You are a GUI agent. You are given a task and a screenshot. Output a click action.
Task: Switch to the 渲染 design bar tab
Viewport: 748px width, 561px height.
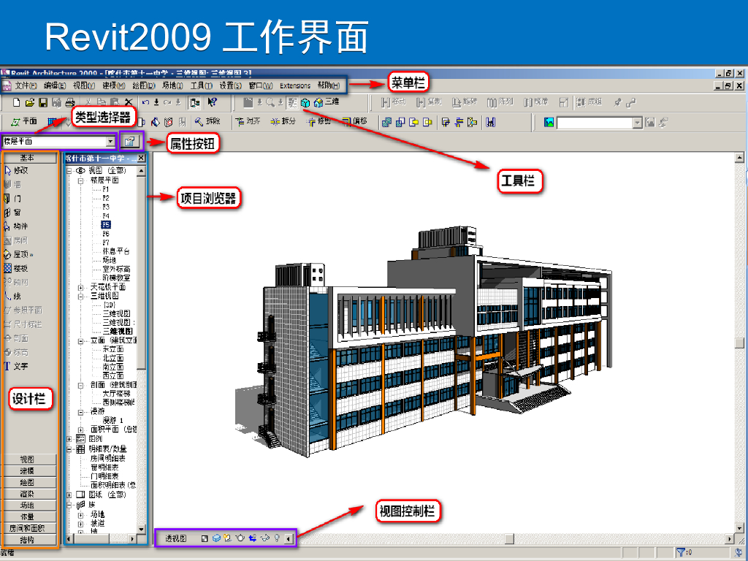coord(27,494)
